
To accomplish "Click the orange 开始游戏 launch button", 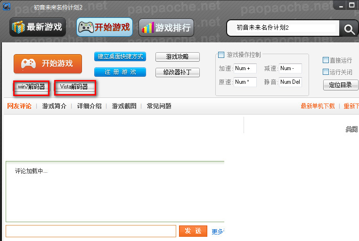I will point(48,64).
